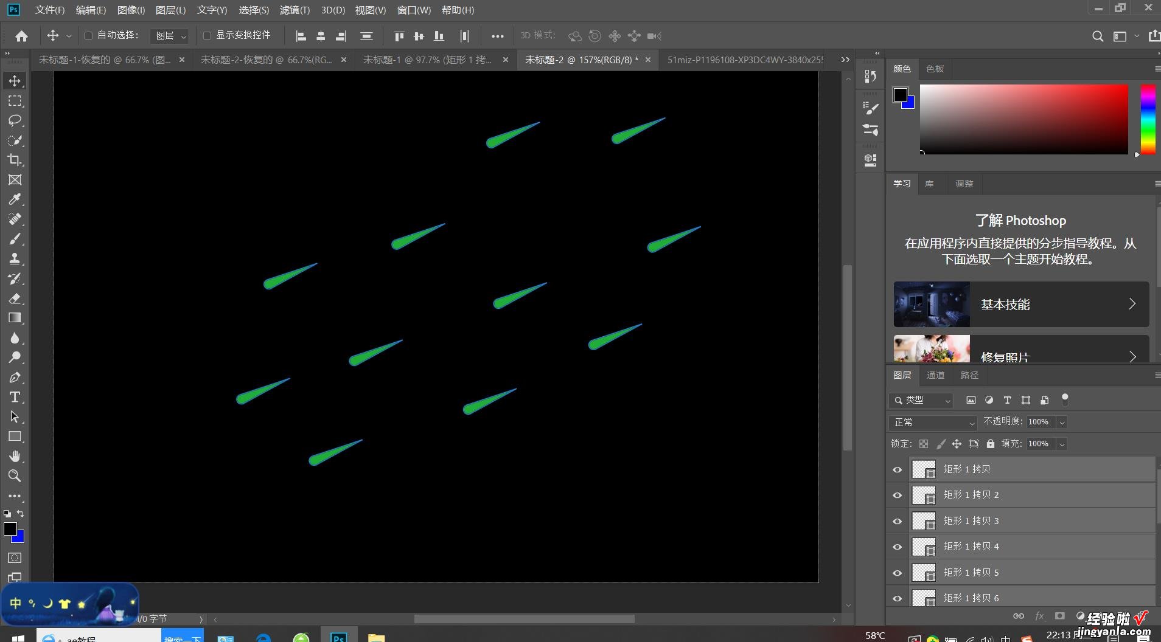Expand the 基本技能 tutorial card
Screen dimensions: 1161x642
(1021, 304)
